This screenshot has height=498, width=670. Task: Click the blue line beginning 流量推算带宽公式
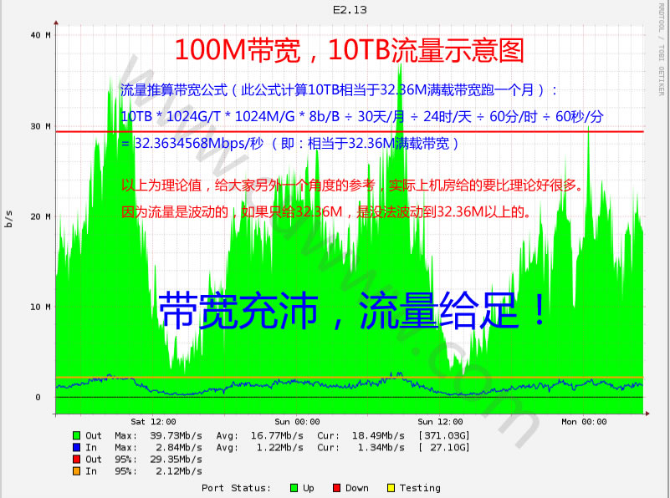pos(339,90)
